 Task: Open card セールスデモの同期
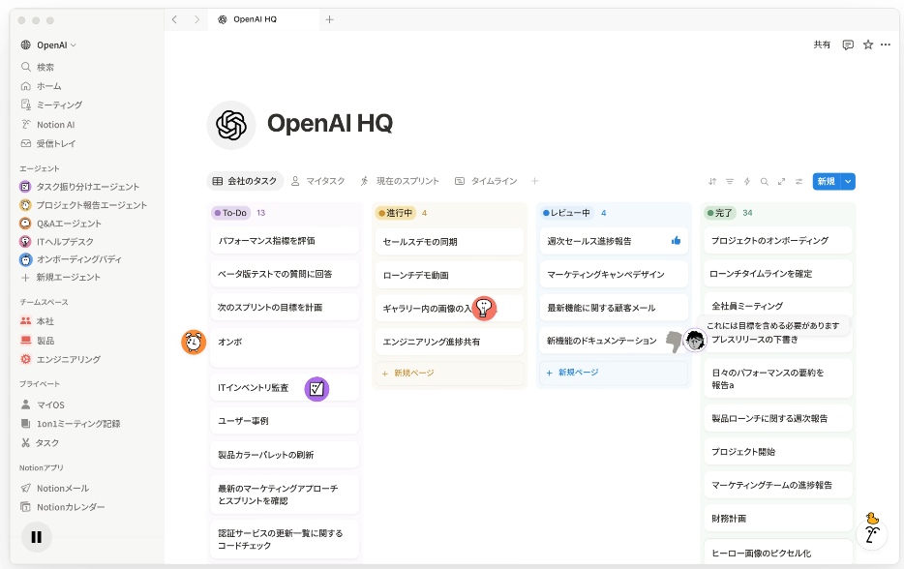pyautogui.click(x=450, y=242)
